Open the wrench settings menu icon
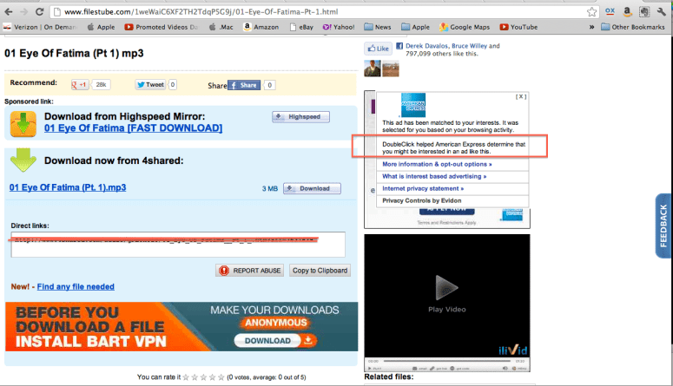The width and height of the screenshot is (673, 386). pos(663,12)
